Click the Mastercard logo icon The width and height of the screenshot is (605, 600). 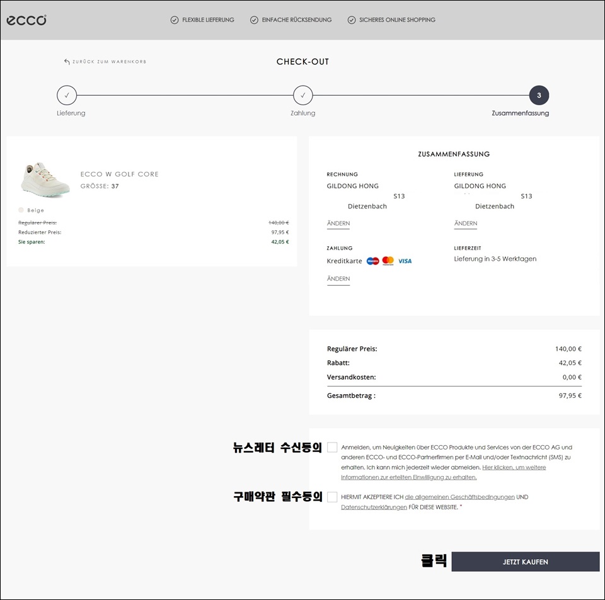[x=388, y=261]
